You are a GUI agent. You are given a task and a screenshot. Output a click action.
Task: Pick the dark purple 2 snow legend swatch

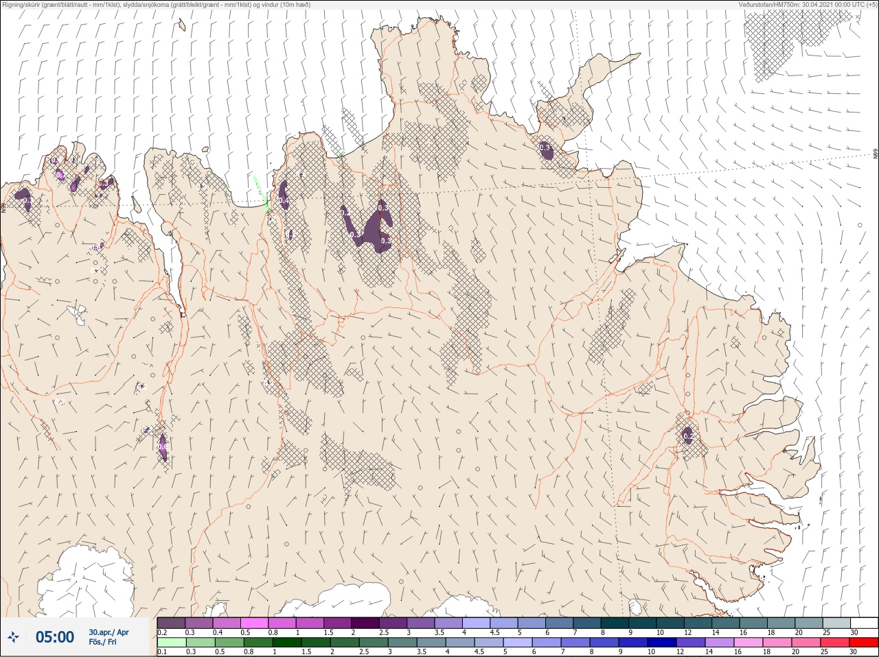tap(365, 623)
